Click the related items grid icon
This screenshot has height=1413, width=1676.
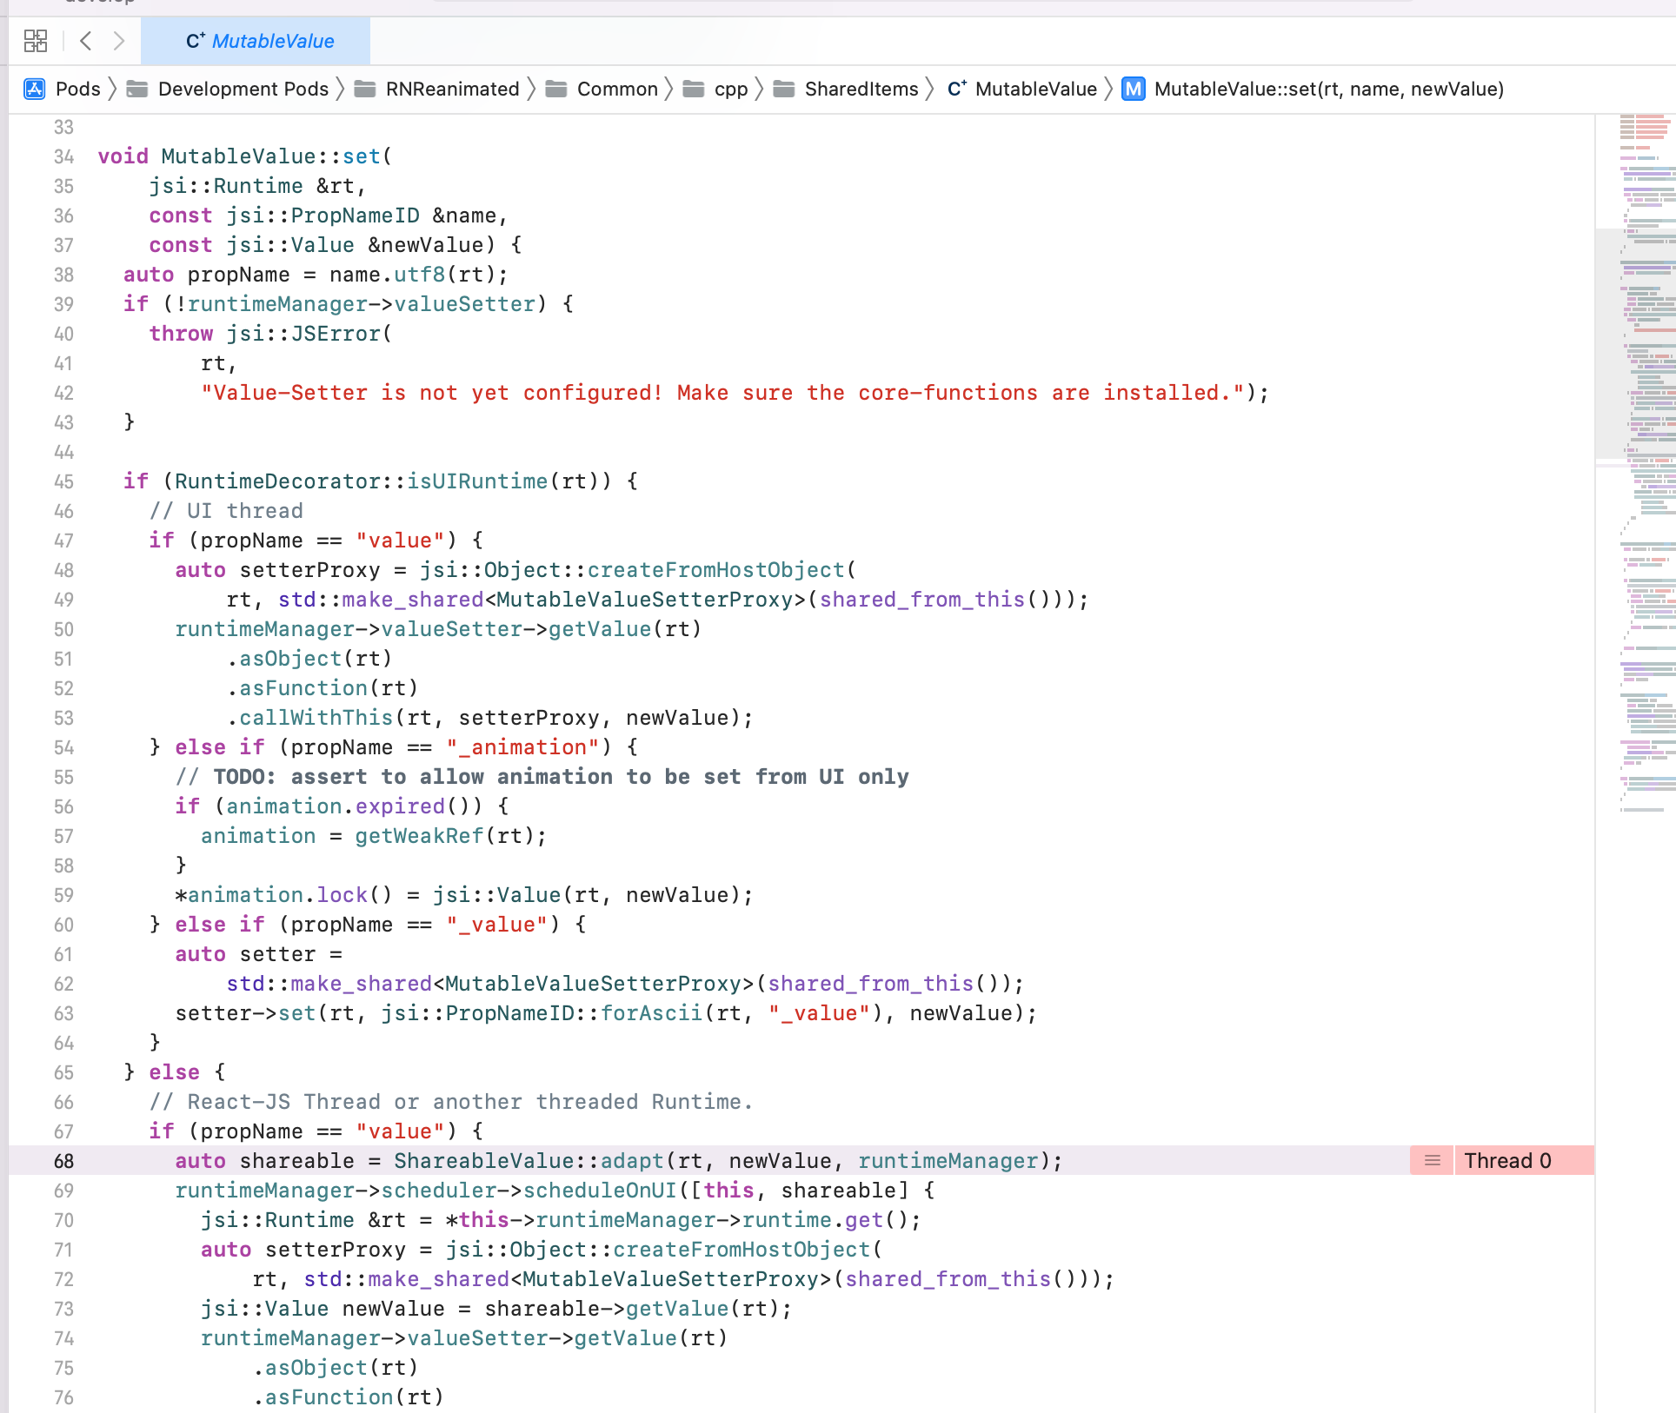35,41
